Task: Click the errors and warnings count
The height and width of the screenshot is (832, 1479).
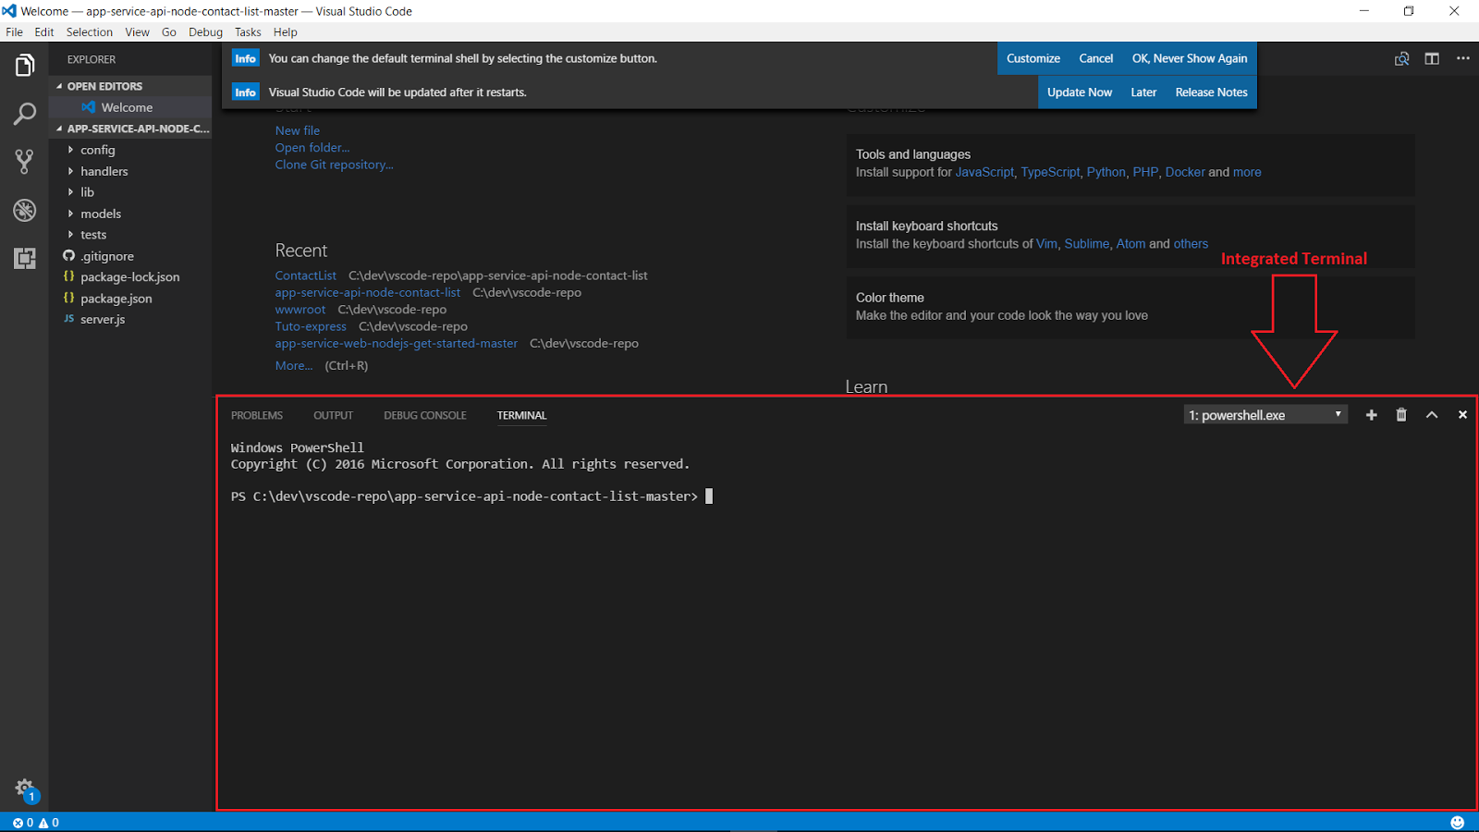Action: point(35,823)
